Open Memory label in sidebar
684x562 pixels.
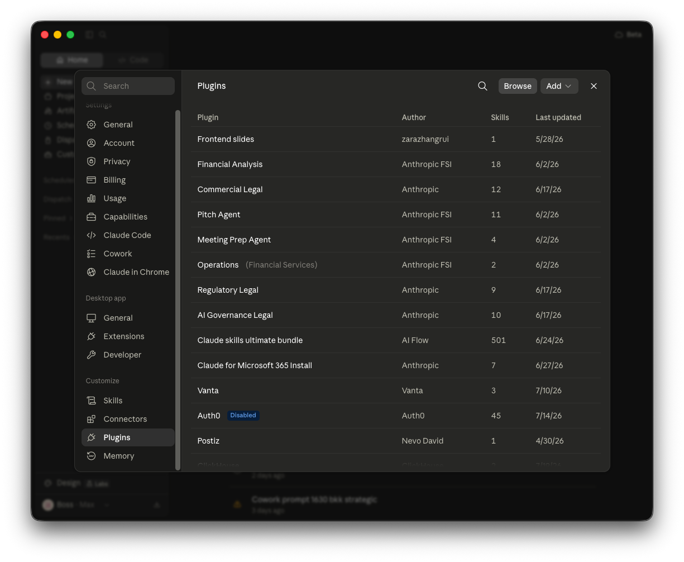(x=119, y=456)
